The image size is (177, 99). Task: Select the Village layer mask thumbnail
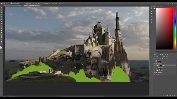[x=161, y=65]
